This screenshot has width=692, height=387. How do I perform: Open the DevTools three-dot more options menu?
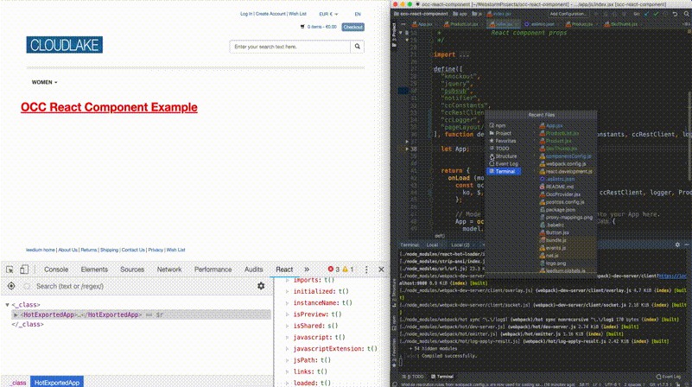[x=366, y=270]
